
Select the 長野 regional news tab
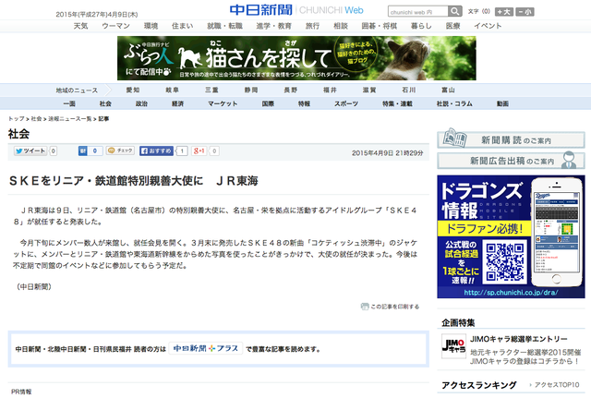[291, 90]
